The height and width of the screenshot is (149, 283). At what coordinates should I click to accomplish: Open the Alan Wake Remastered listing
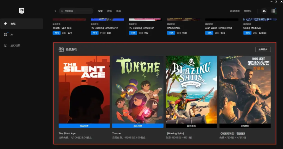(218, 28)
